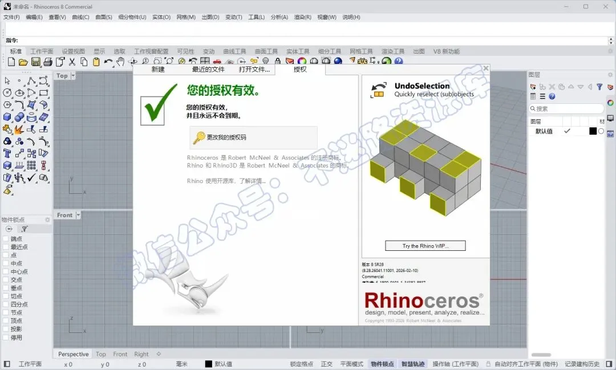The image size is (616, 370).
Task: Click the layers panel horizontal scrollbar
Action: 541,355
